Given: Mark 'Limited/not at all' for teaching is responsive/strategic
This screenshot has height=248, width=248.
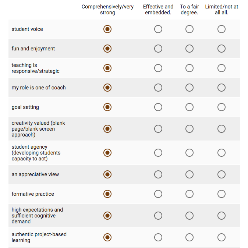Looking at the screenshot, I should 222,68.
